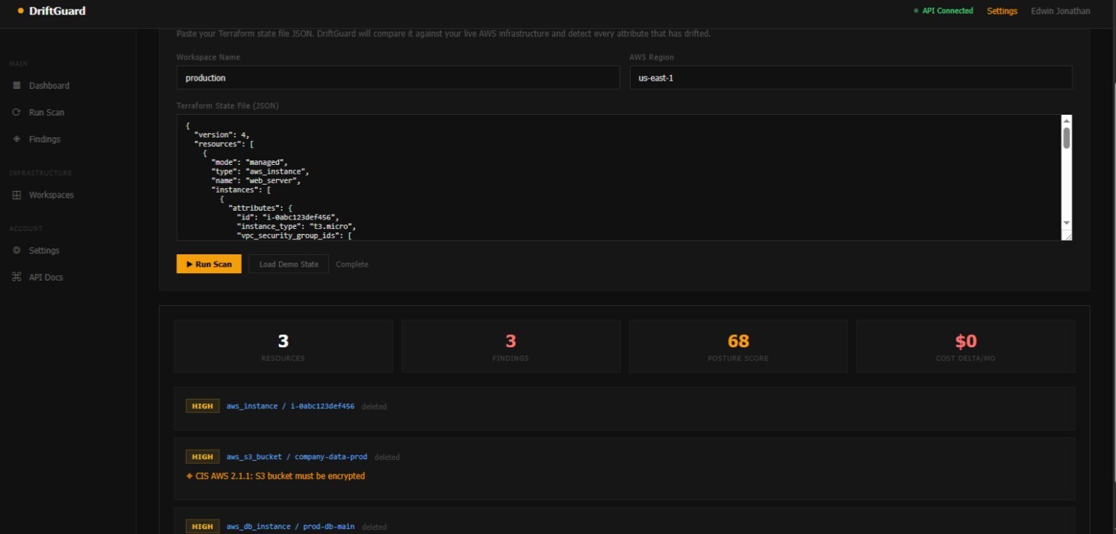Click the Cost Delta/Mo $0 card

966,347
